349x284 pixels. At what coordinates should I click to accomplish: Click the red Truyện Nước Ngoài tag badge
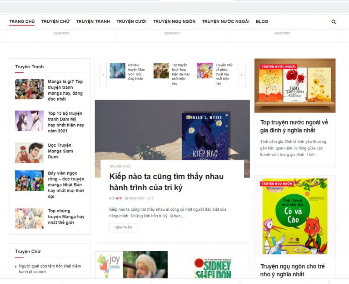click(x=279, y=66)
